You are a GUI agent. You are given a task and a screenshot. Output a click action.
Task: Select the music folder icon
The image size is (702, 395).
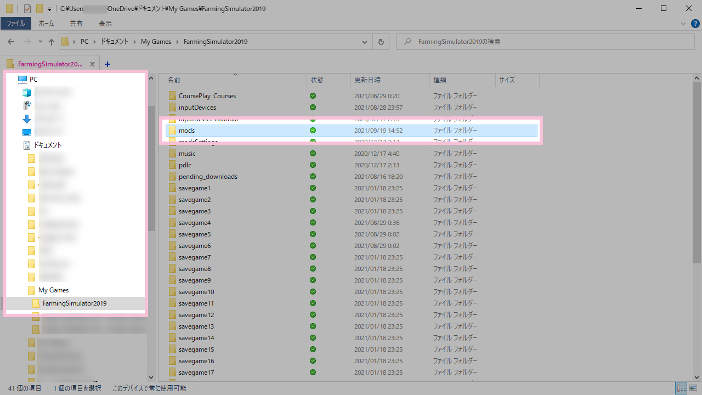[172, 154]
